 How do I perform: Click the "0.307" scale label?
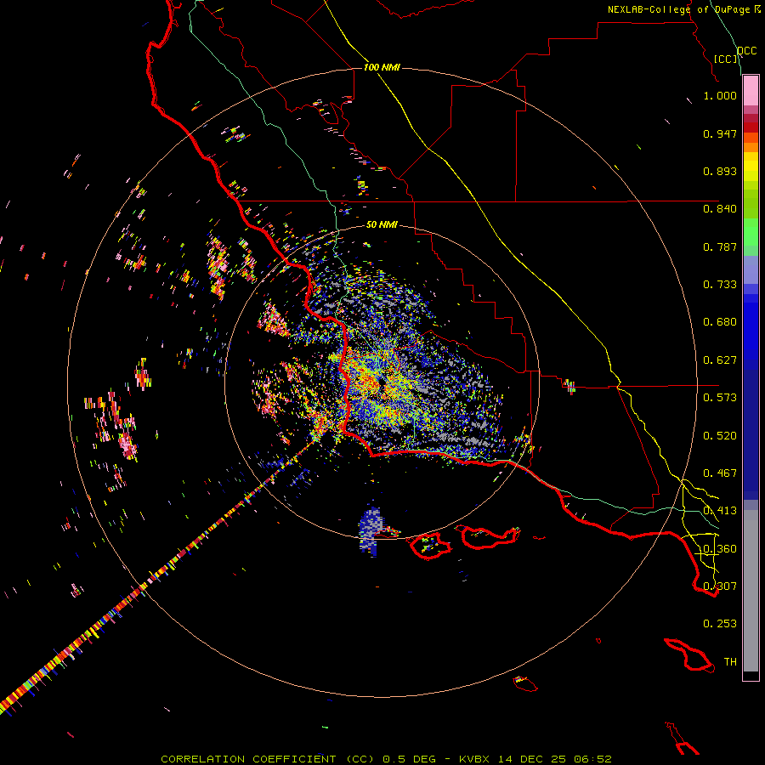[720, 586]
